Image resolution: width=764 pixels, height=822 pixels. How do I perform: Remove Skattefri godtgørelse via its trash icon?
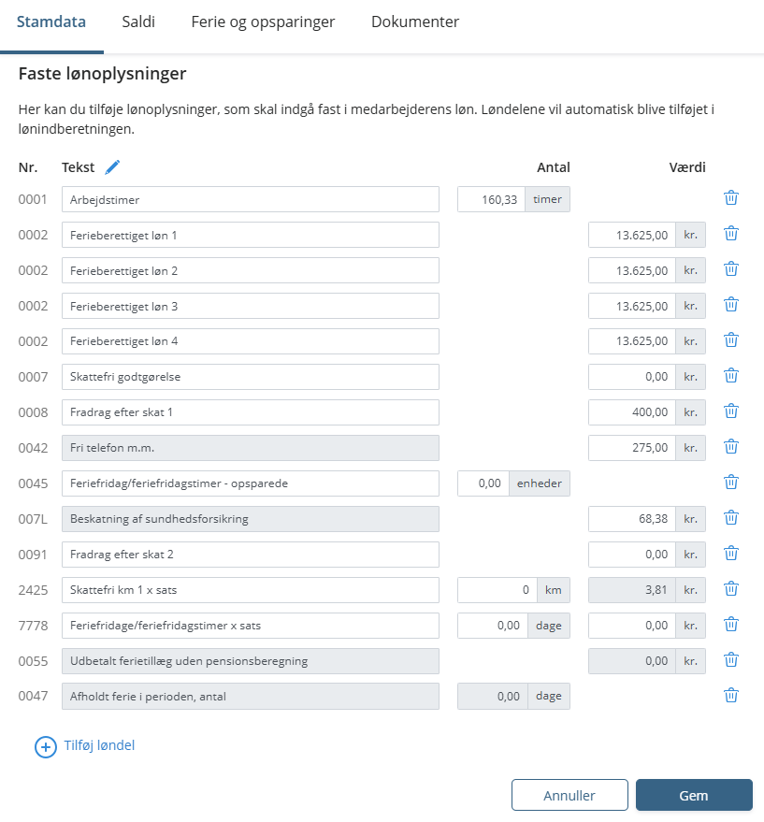(x=731, y=376)
